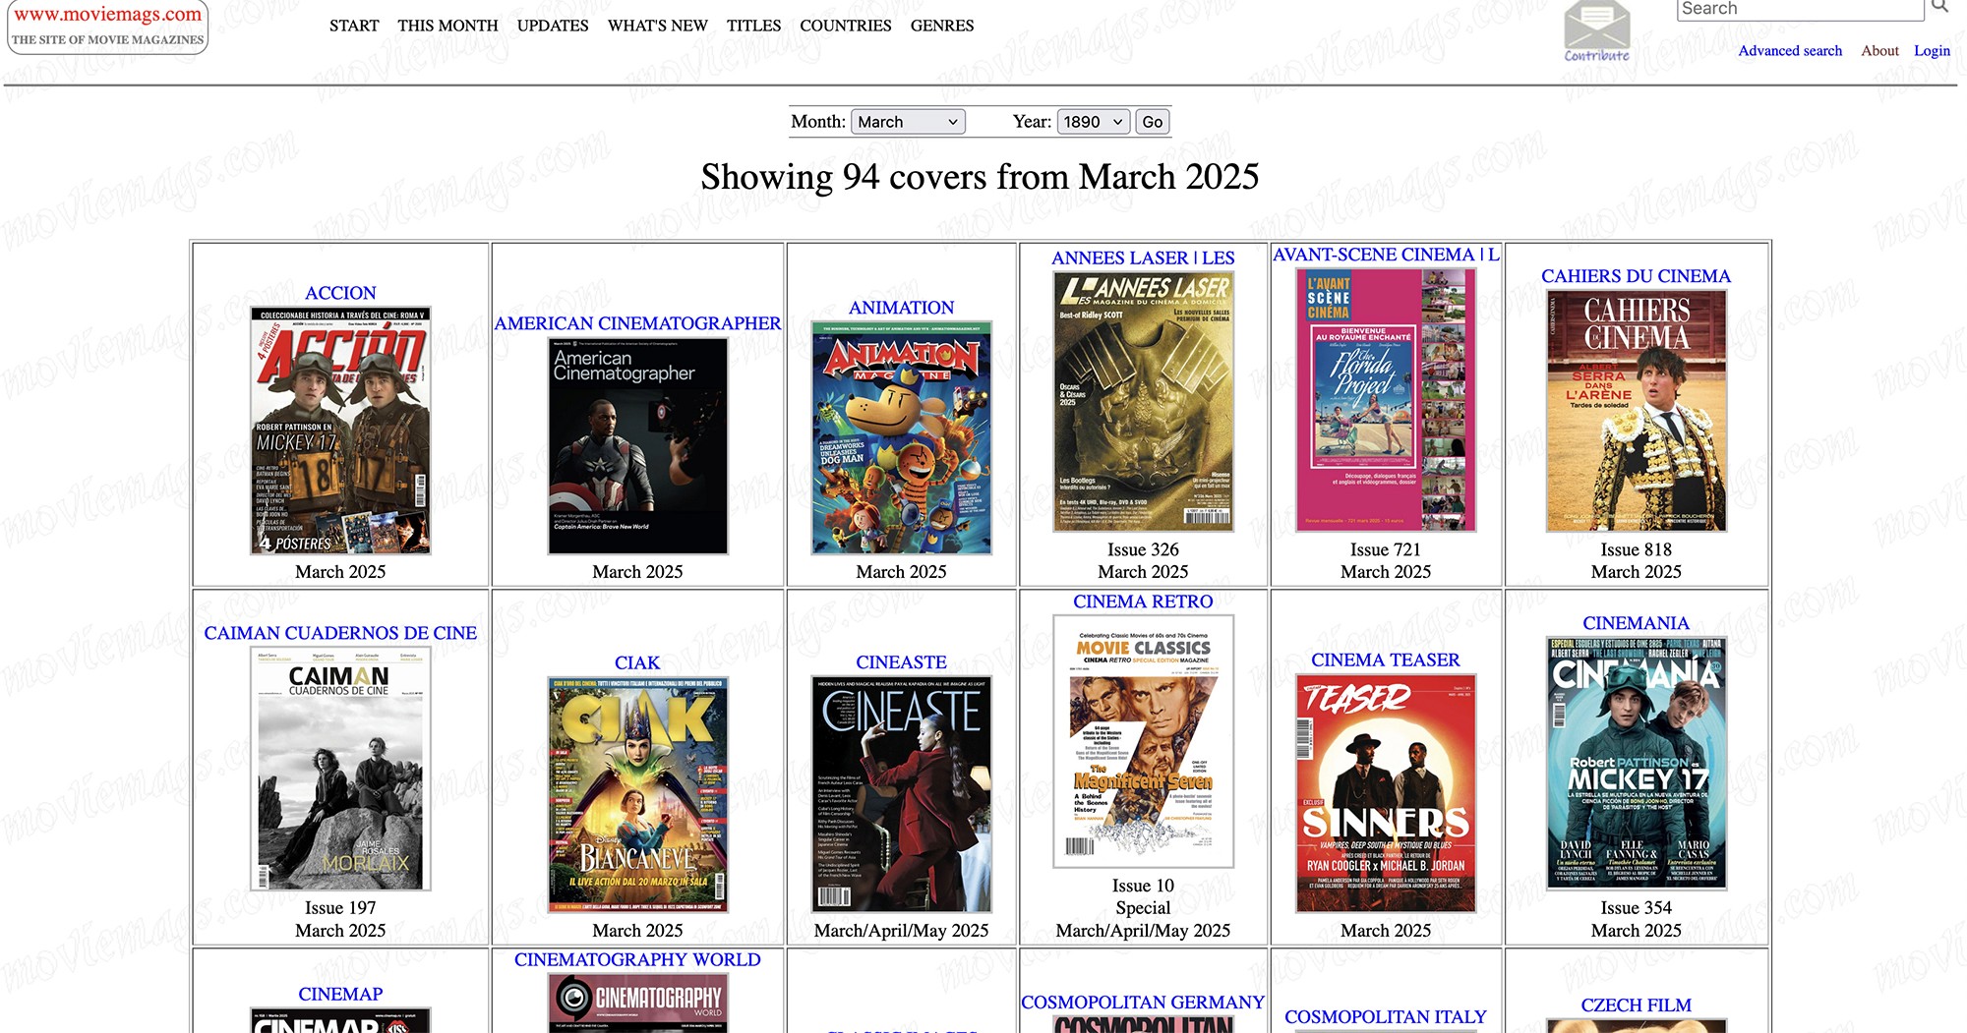Open the About link
Screen dimensions: 1967x1033
coord(1879,51)
